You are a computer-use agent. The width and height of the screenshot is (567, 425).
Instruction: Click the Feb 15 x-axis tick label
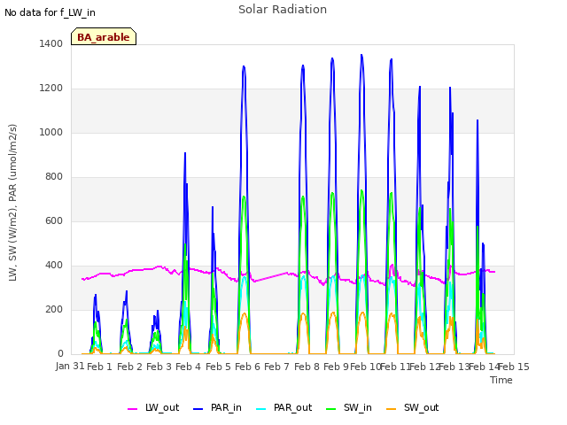pos(514,367)
